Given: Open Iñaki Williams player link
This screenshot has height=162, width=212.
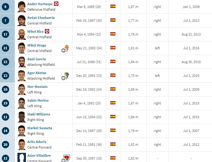Looking at the screenshot, I should click(x=39, y=114).
